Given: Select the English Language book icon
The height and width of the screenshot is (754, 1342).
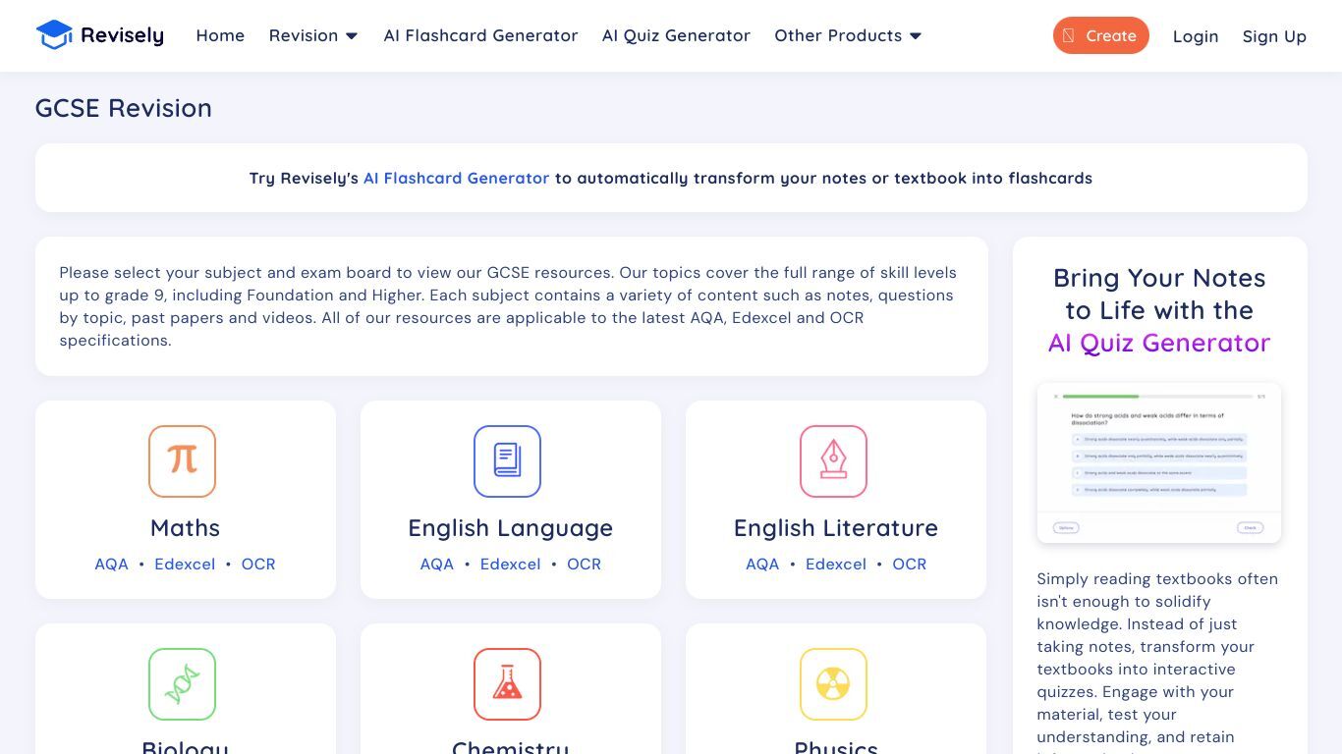Looking at the screenshot, I should [507, 461].
